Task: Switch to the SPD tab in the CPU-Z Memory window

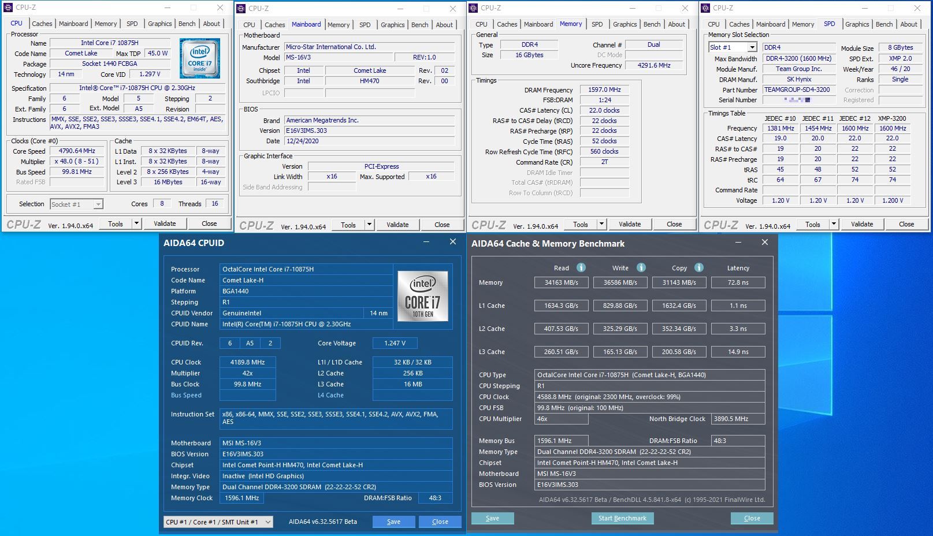Action: [x=597, y=24]
